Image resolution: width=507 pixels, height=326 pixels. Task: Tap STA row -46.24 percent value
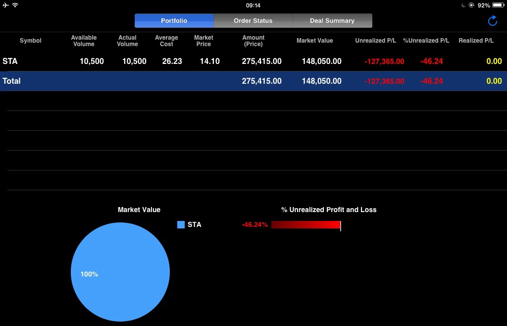coord(432,61)
